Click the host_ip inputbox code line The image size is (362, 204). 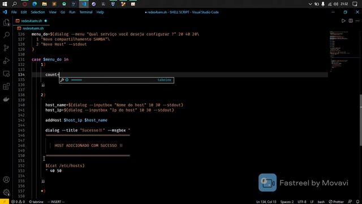coord(110,110)
